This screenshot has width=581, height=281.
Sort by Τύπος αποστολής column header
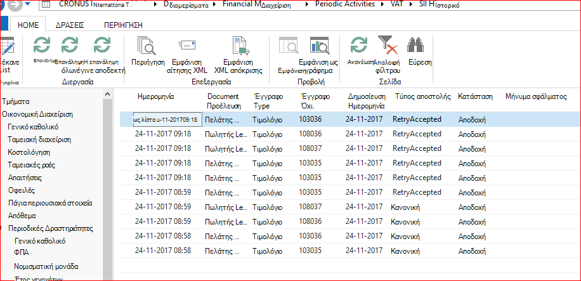(x=423, y=97)
